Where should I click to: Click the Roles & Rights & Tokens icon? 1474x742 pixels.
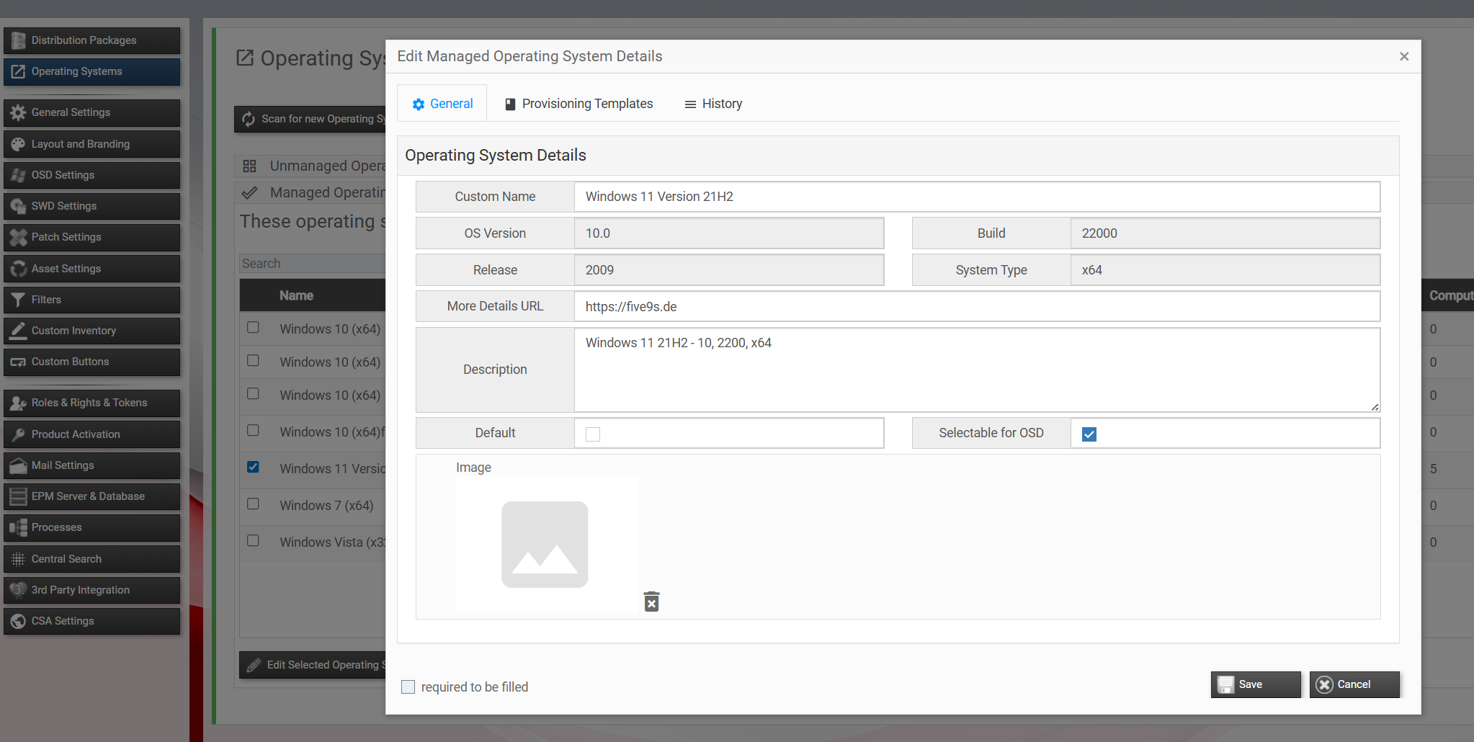click(18, 403)
